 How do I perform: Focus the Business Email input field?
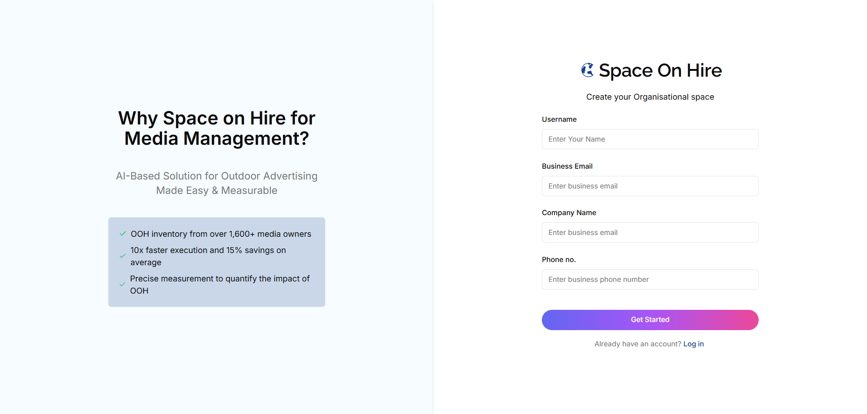(x=650, y=186)
